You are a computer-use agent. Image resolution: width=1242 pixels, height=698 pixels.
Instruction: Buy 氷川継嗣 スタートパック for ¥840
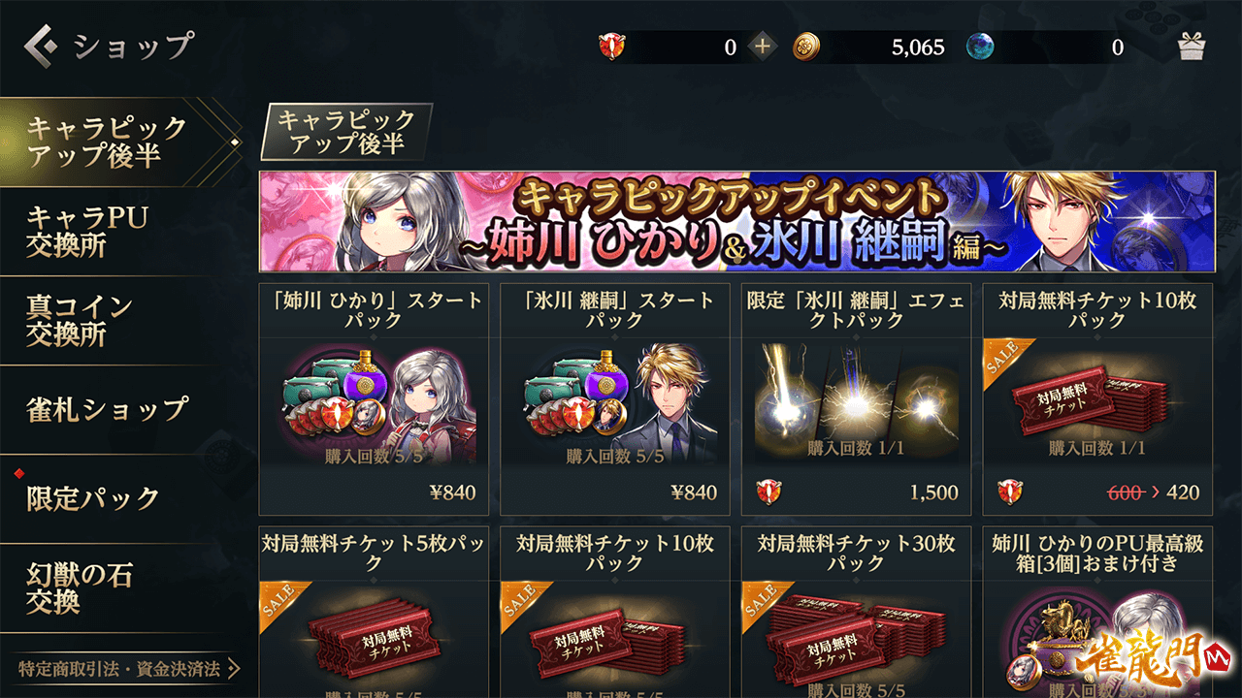tap(615, 399)
